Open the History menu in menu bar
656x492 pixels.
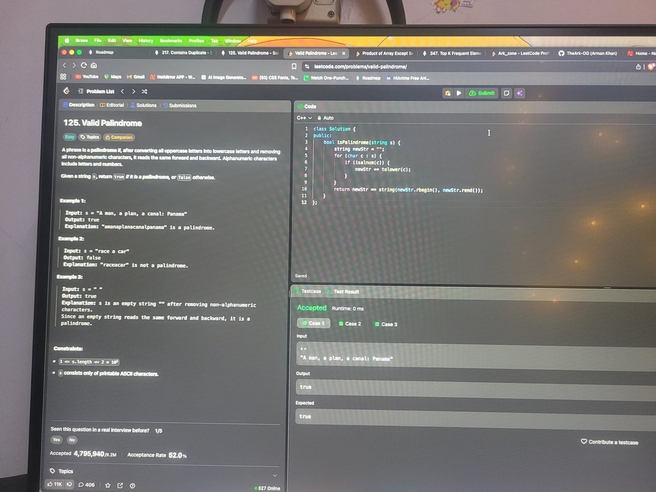[x=146, y=40]
